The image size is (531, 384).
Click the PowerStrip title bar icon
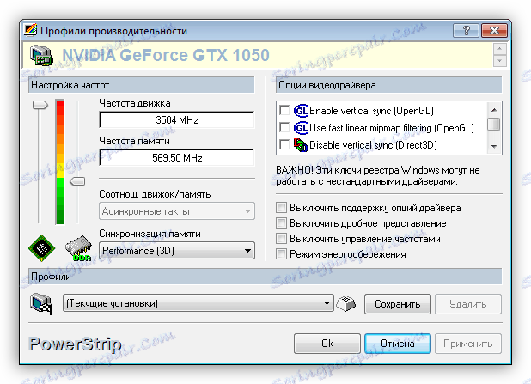pyautogui.click(x=30, y=30)
